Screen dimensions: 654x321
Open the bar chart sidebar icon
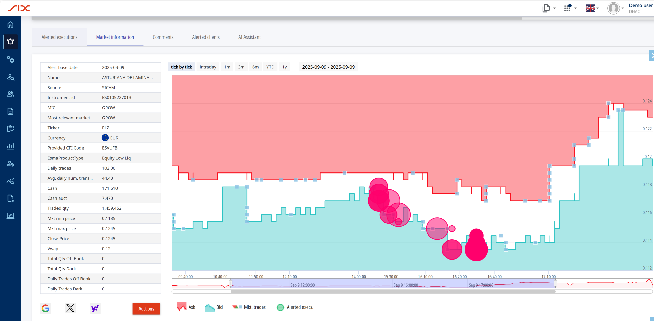pyautogui.click(x=10, y=146)
